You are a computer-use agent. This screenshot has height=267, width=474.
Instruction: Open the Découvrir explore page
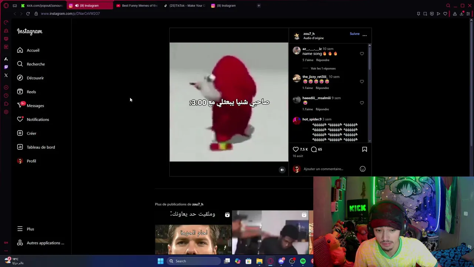(x=30, y=78)
